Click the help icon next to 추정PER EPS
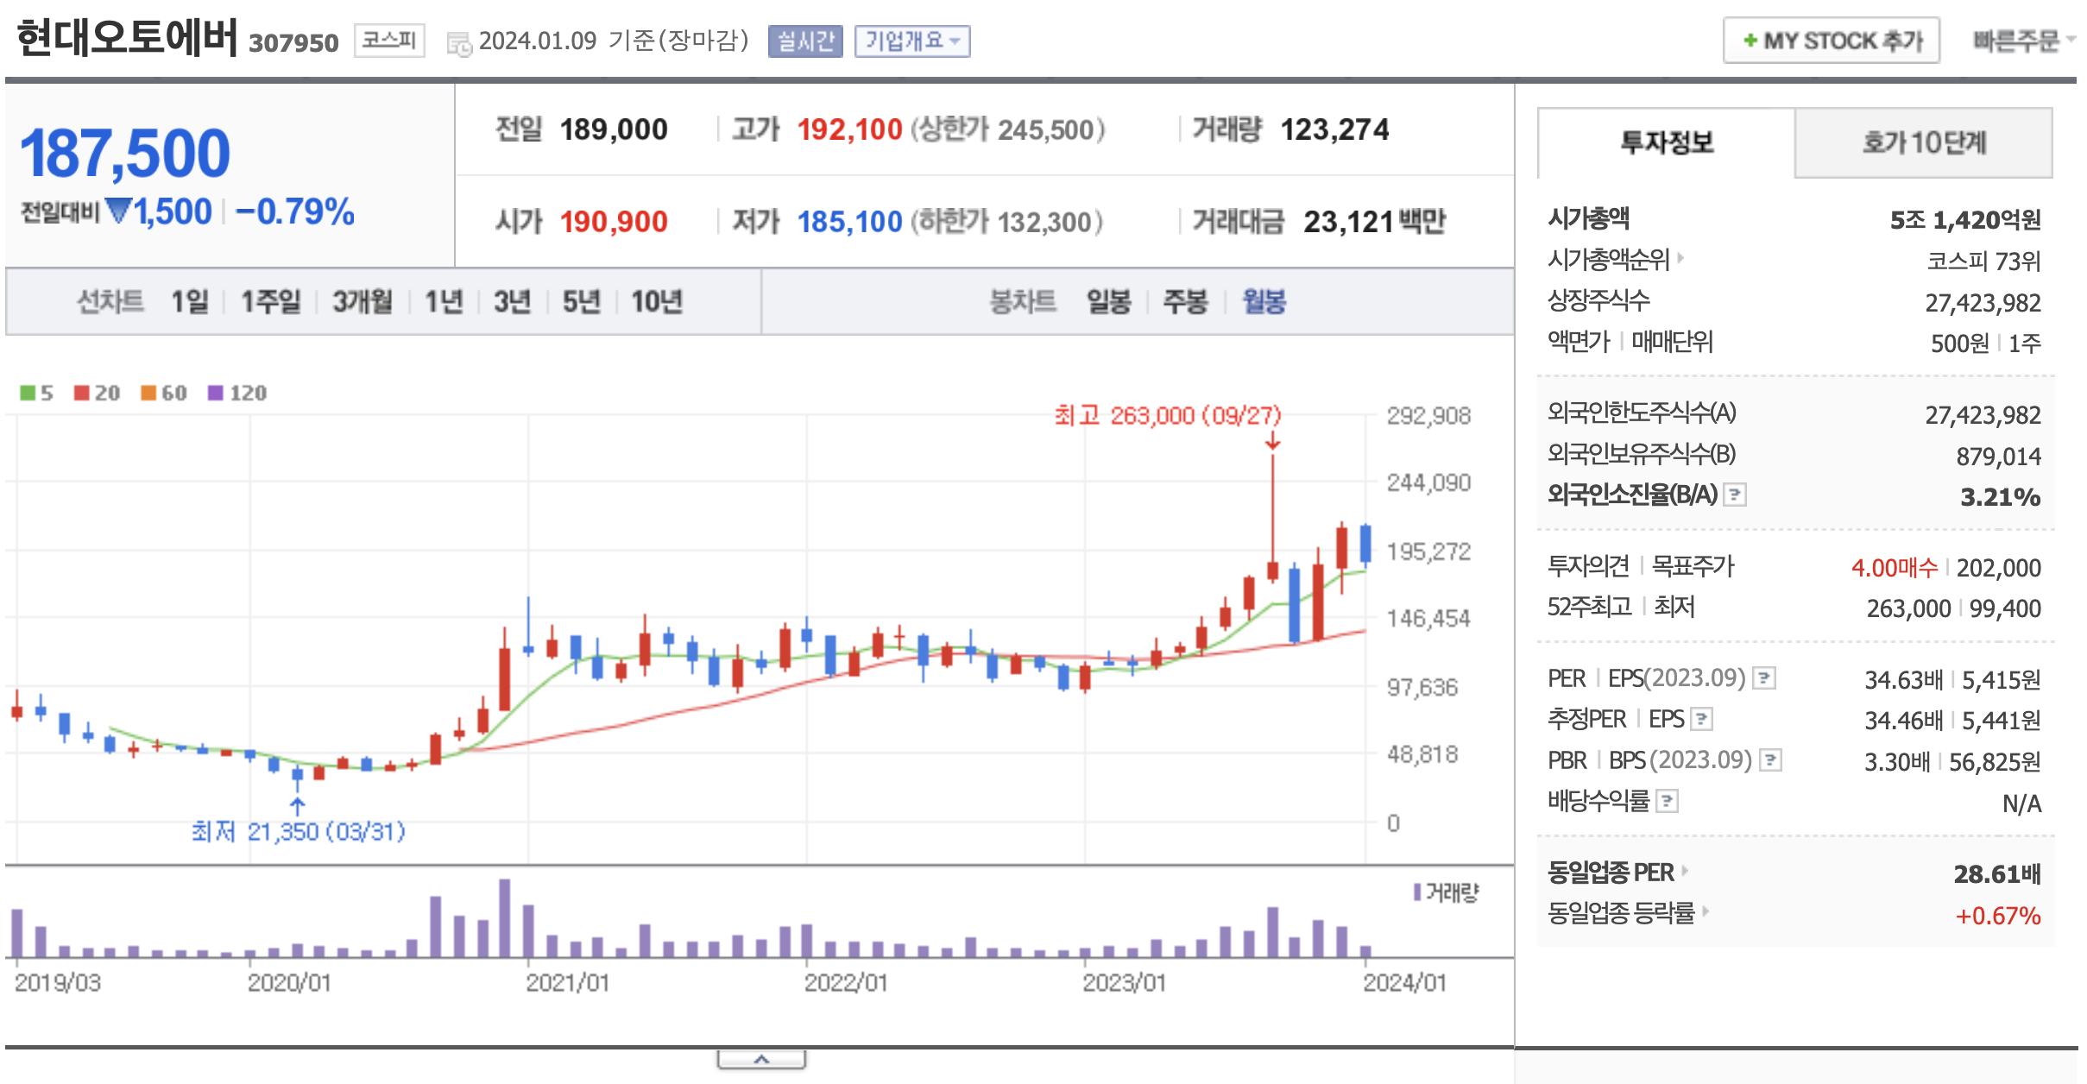2087x1084 pixels. click(1702, 718)
